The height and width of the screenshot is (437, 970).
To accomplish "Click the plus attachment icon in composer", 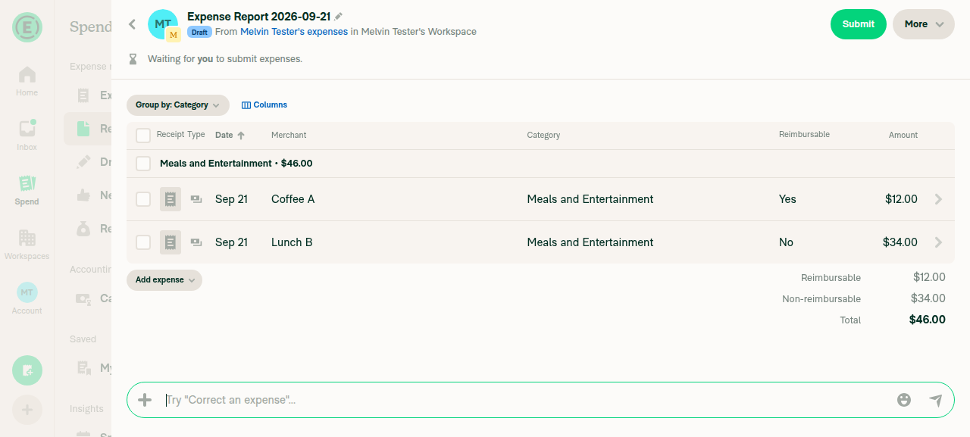I will coord(145,400).
